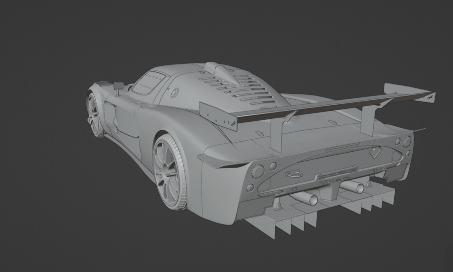Select the rear wheel rim nearest the camera
Image resolution: width=453 pixels, height=272 pixels.
(x=167, y=172)
